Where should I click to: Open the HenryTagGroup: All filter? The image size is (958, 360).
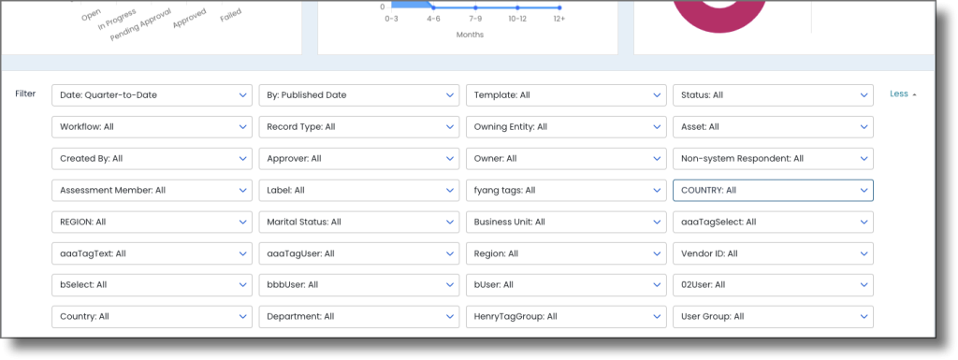566,317
